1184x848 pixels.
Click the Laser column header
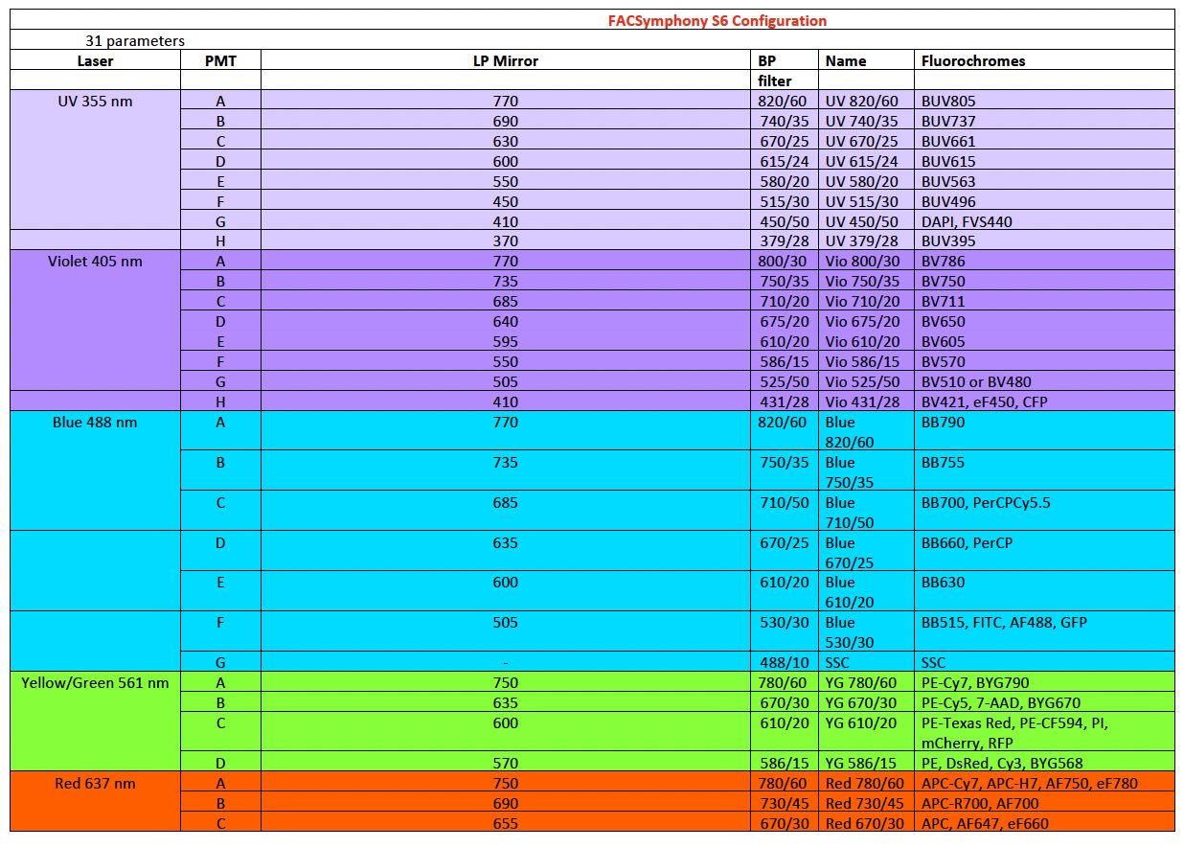coord(95,60)
